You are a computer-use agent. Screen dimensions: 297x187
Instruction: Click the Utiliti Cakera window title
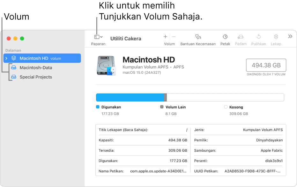(126, 38)
